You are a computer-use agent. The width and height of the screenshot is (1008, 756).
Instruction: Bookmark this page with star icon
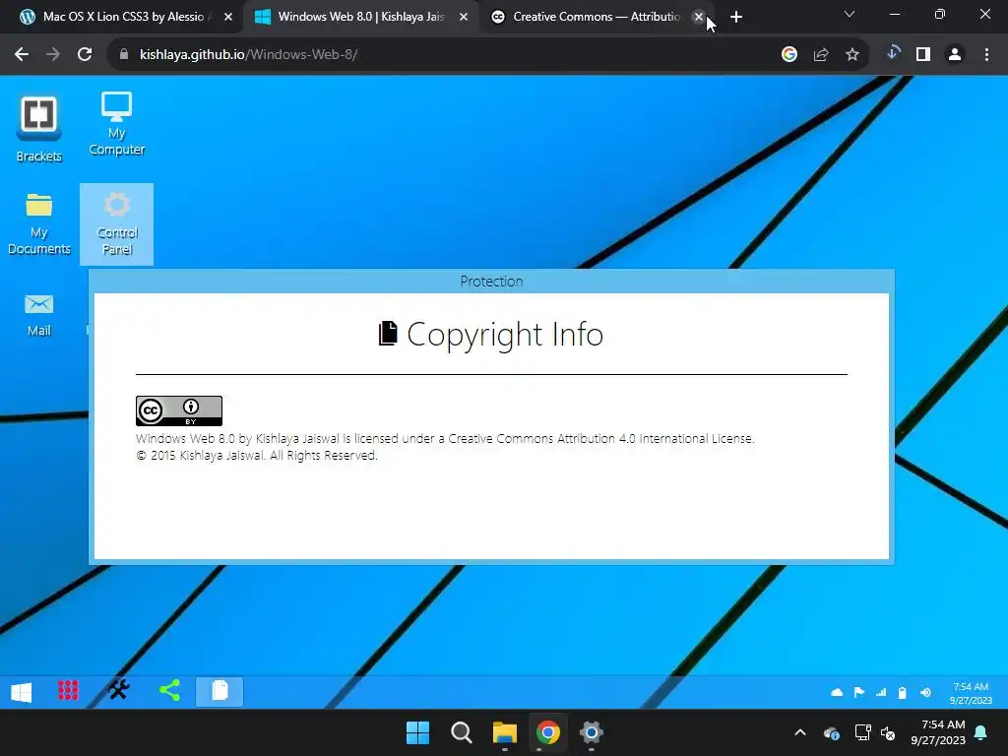tap(852, 55)
